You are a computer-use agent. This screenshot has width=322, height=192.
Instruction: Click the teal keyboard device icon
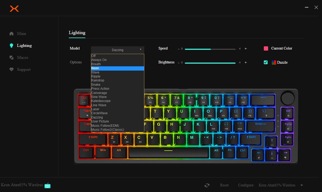(47, 185)
